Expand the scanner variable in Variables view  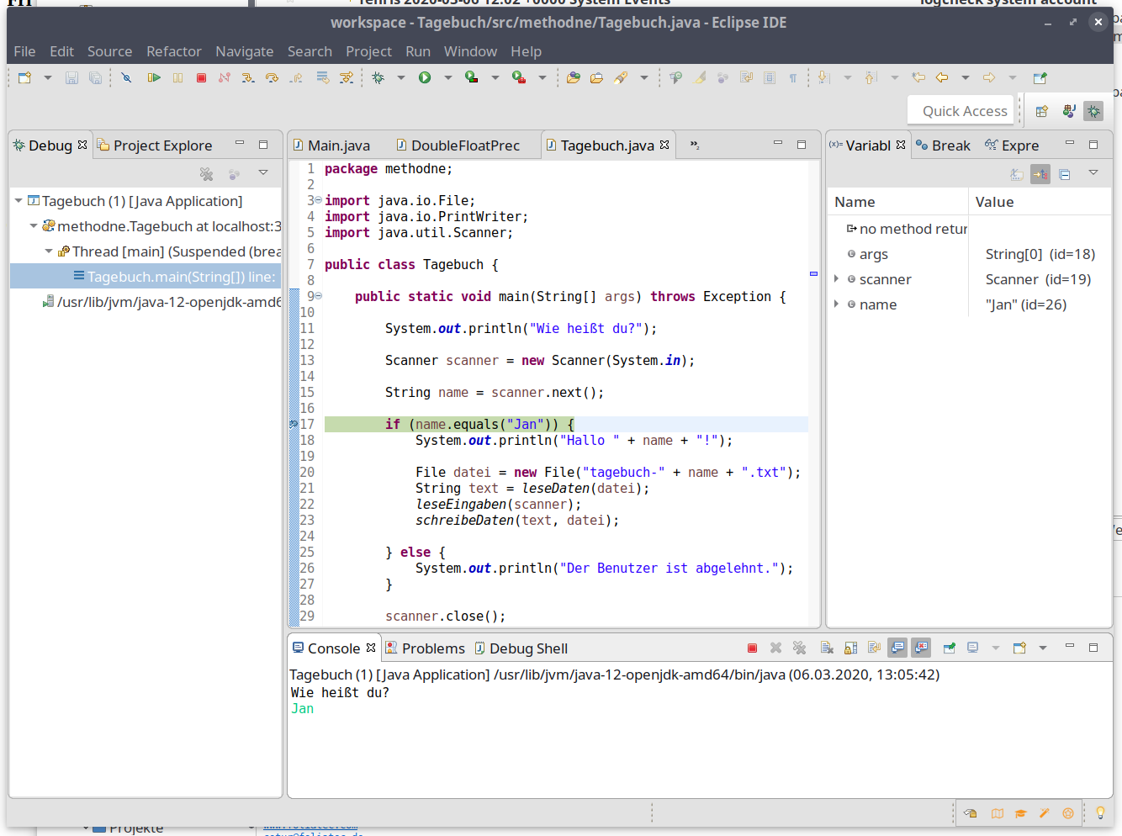coord(836,278)
